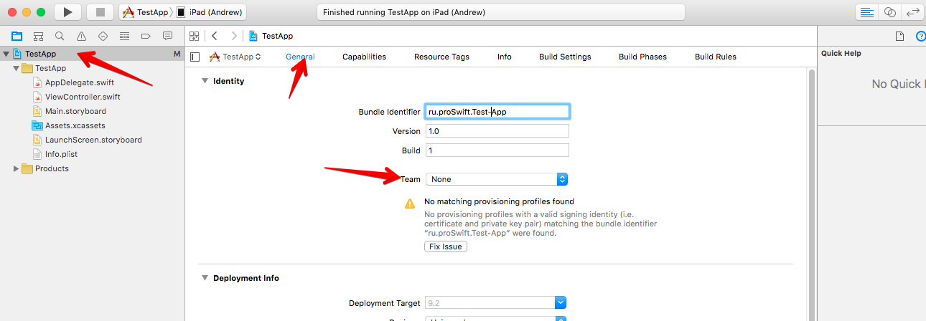This screenshot has width=926, height=321.
Task: Click the Bundle Identifier field
Action: click(497, 112)
